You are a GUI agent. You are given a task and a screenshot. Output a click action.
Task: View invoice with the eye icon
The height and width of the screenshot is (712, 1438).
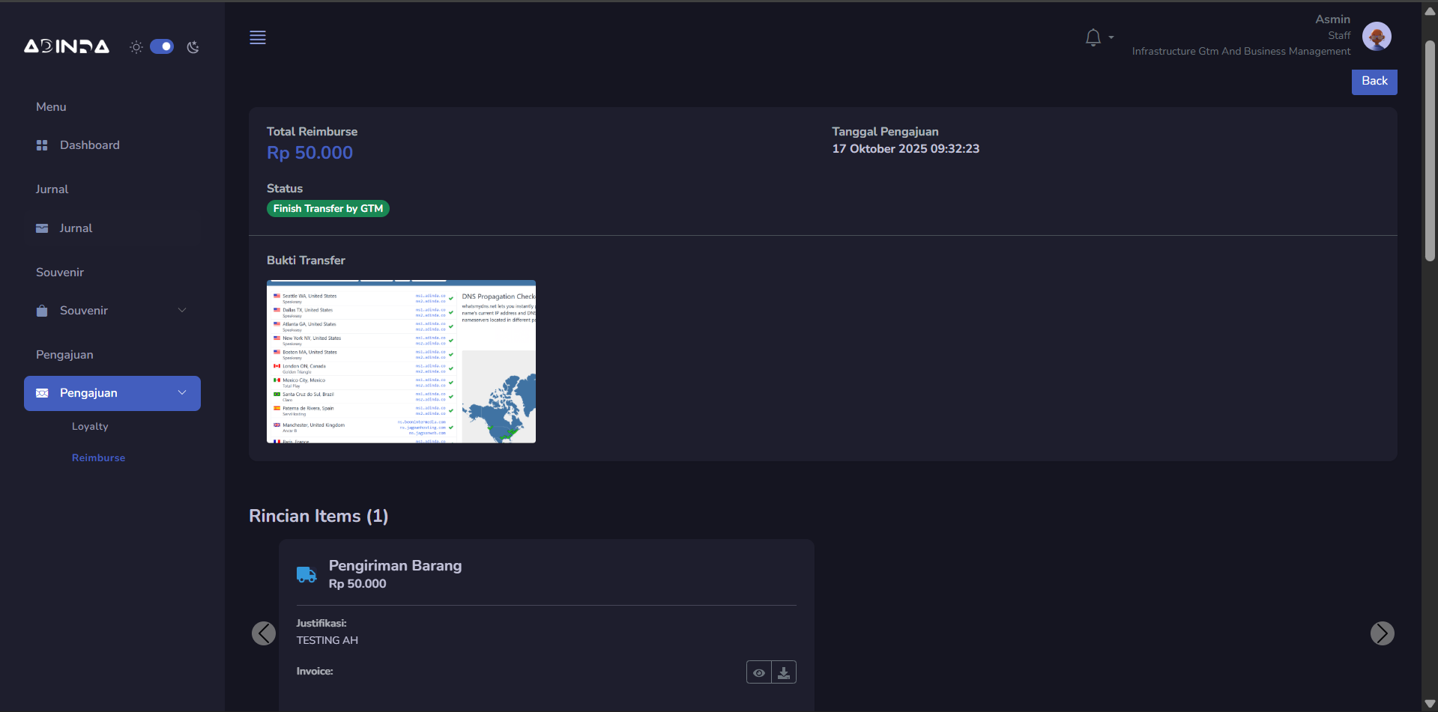758,672
